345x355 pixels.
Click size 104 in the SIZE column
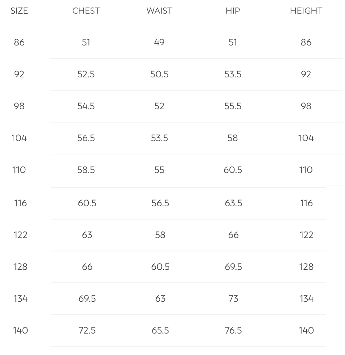click(19, 138)
